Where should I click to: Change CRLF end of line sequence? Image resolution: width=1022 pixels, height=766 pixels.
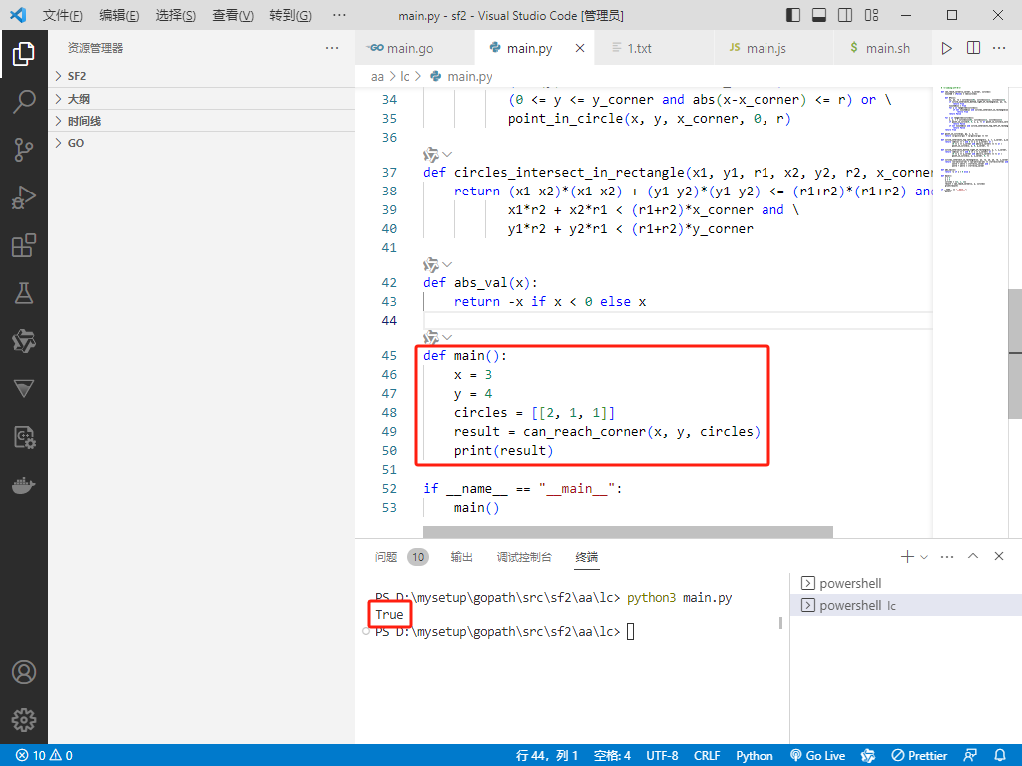pos(707,756)
